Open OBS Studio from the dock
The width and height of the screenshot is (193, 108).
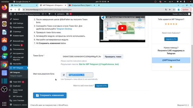[x=4, y=89]
